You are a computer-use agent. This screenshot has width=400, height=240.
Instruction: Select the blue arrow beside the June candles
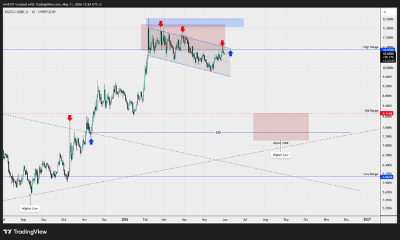click(231, 54)
